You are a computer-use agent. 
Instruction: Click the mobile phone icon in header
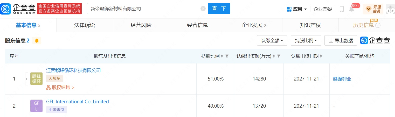click(x=342, y=9)
